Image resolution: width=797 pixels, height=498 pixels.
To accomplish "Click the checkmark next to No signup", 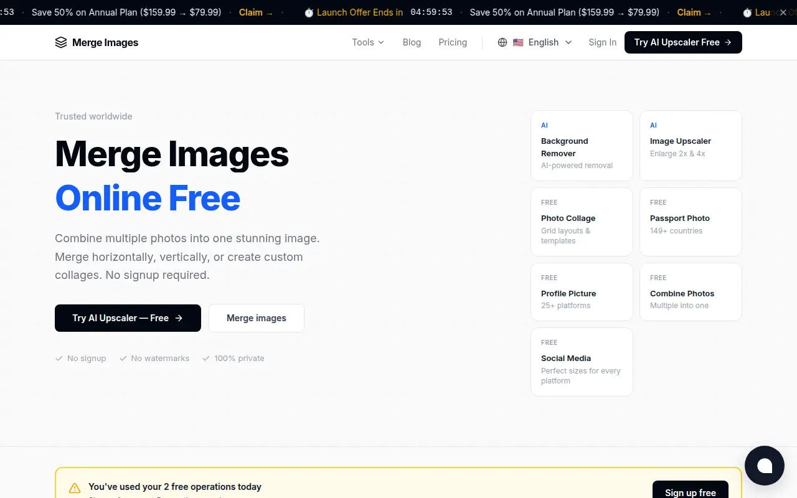I will click(59, 359).
